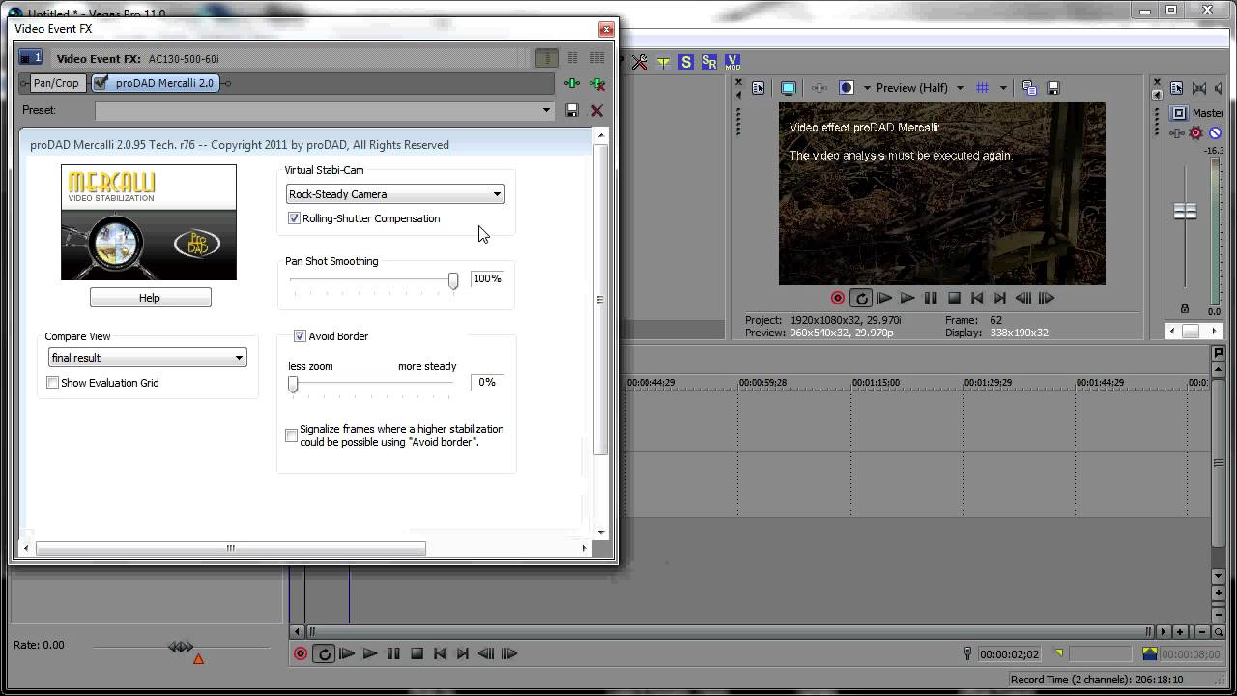Select the proDAD Mercalli 2.0 chain item

tap(156, 83)
